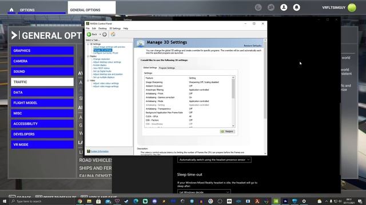Click the Windows Start button
The height and width of the screenshot is (205, 366).
pyautogui.click(x=5, y=201)
